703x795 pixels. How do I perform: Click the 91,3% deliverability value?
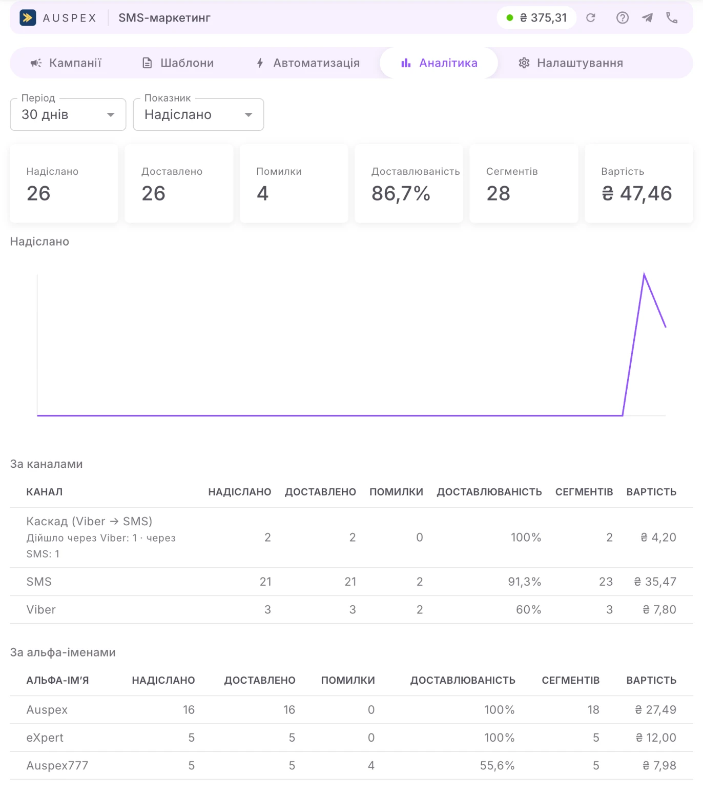[525, 582]
